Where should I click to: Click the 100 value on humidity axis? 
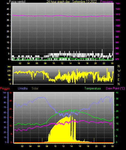4,92
